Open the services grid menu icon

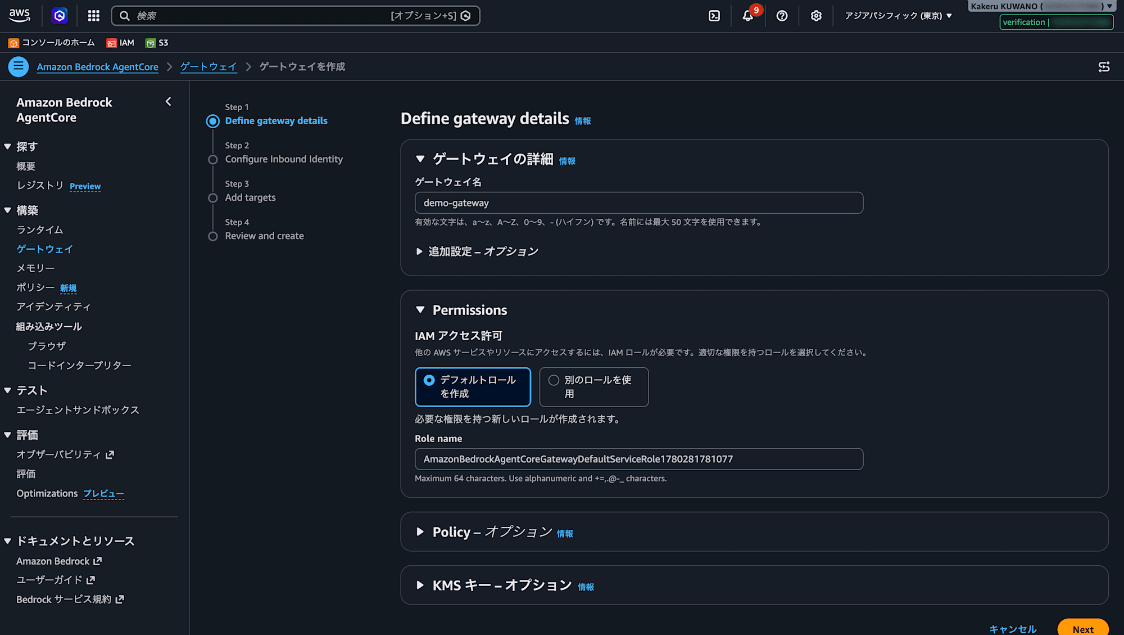[94, 16]
